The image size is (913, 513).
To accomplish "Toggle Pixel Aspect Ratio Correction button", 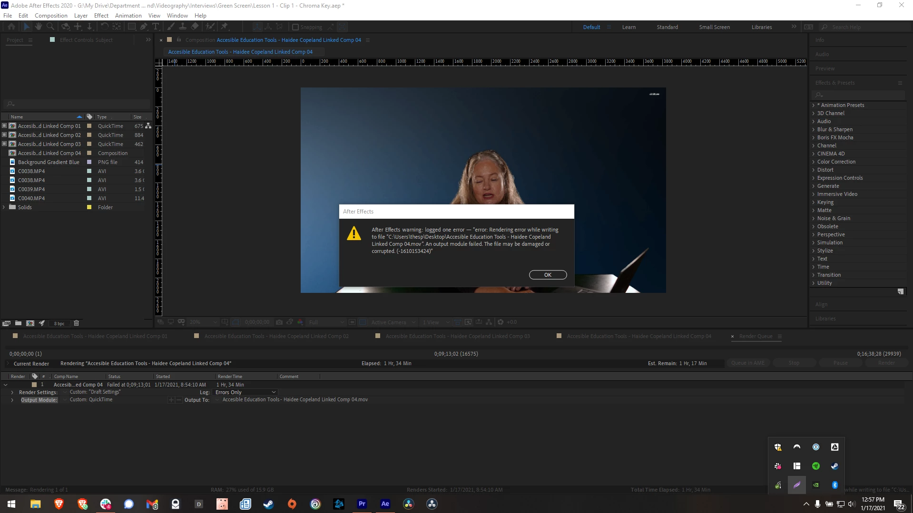I will click(x=457, y=322).
